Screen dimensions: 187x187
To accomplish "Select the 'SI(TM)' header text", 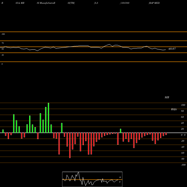I will click(71, 3).
